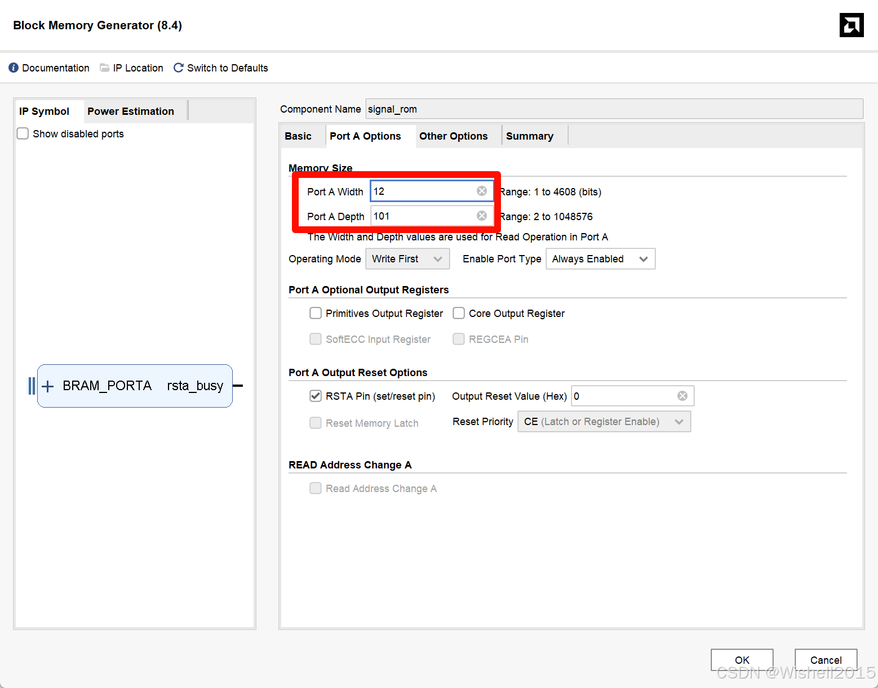Click IP Location label
878x688 pixels.
(x=138, y=68)
